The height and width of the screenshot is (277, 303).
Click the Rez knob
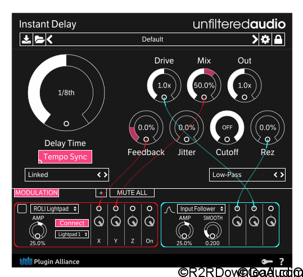[x=268, y=128]
